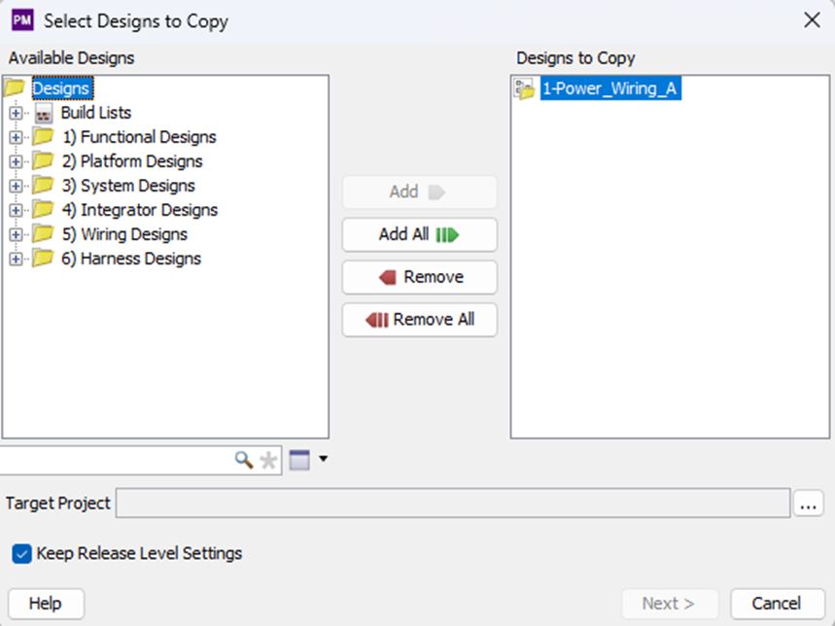Uncheck Keep Release Level Settings

(x=21, y=552)
